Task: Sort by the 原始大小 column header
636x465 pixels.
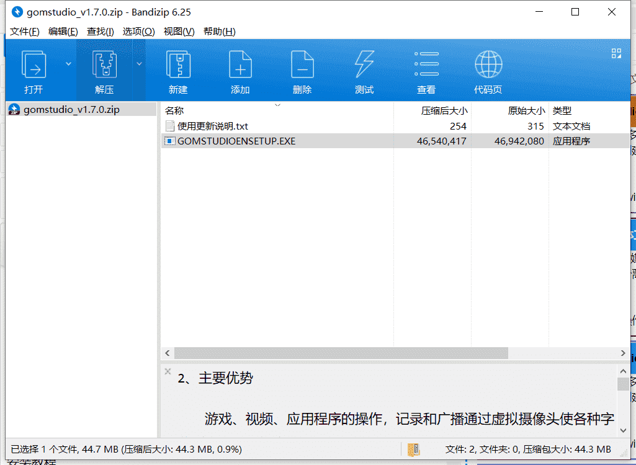Action: tap(510, 111)
